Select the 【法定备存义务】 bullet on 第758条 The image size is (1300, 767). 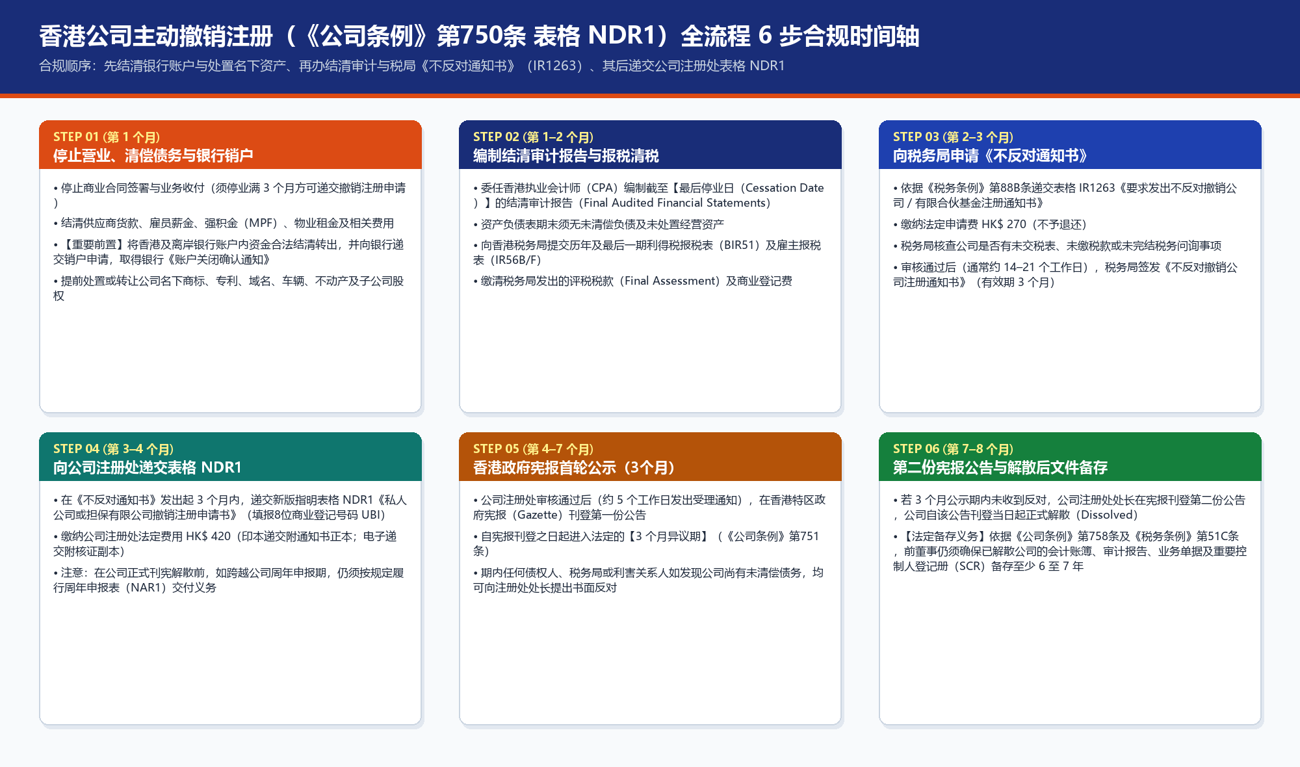point(1070,551)
